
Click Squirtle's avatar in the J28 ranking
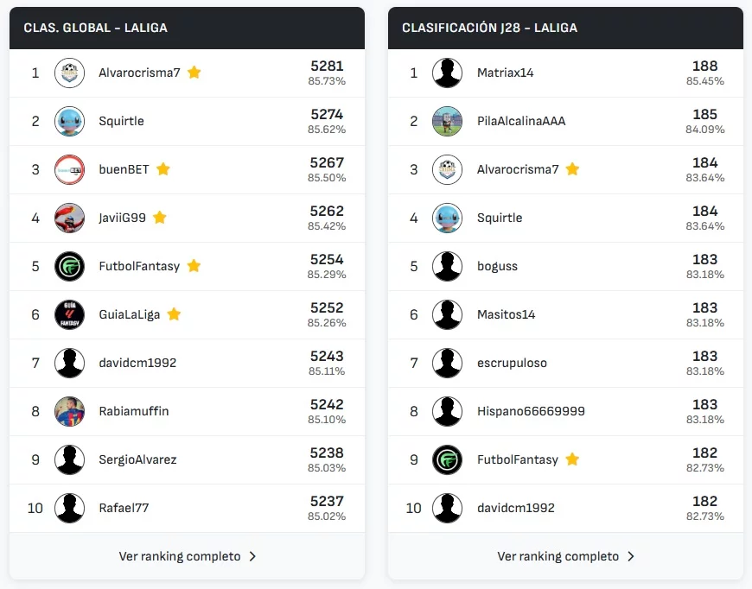(447, 218)
